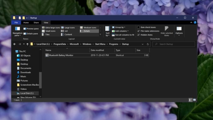Customize Quick Access Toolbar dropdown
Screen dimensions: 213x120
[x=27, y=18]
